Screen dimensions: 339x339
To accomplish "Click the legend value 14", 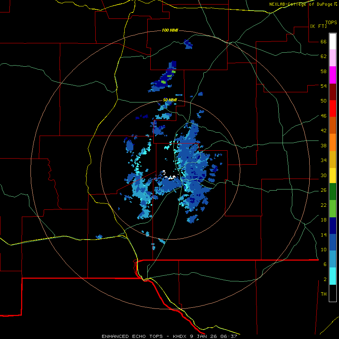I will (x=324, y=235).
